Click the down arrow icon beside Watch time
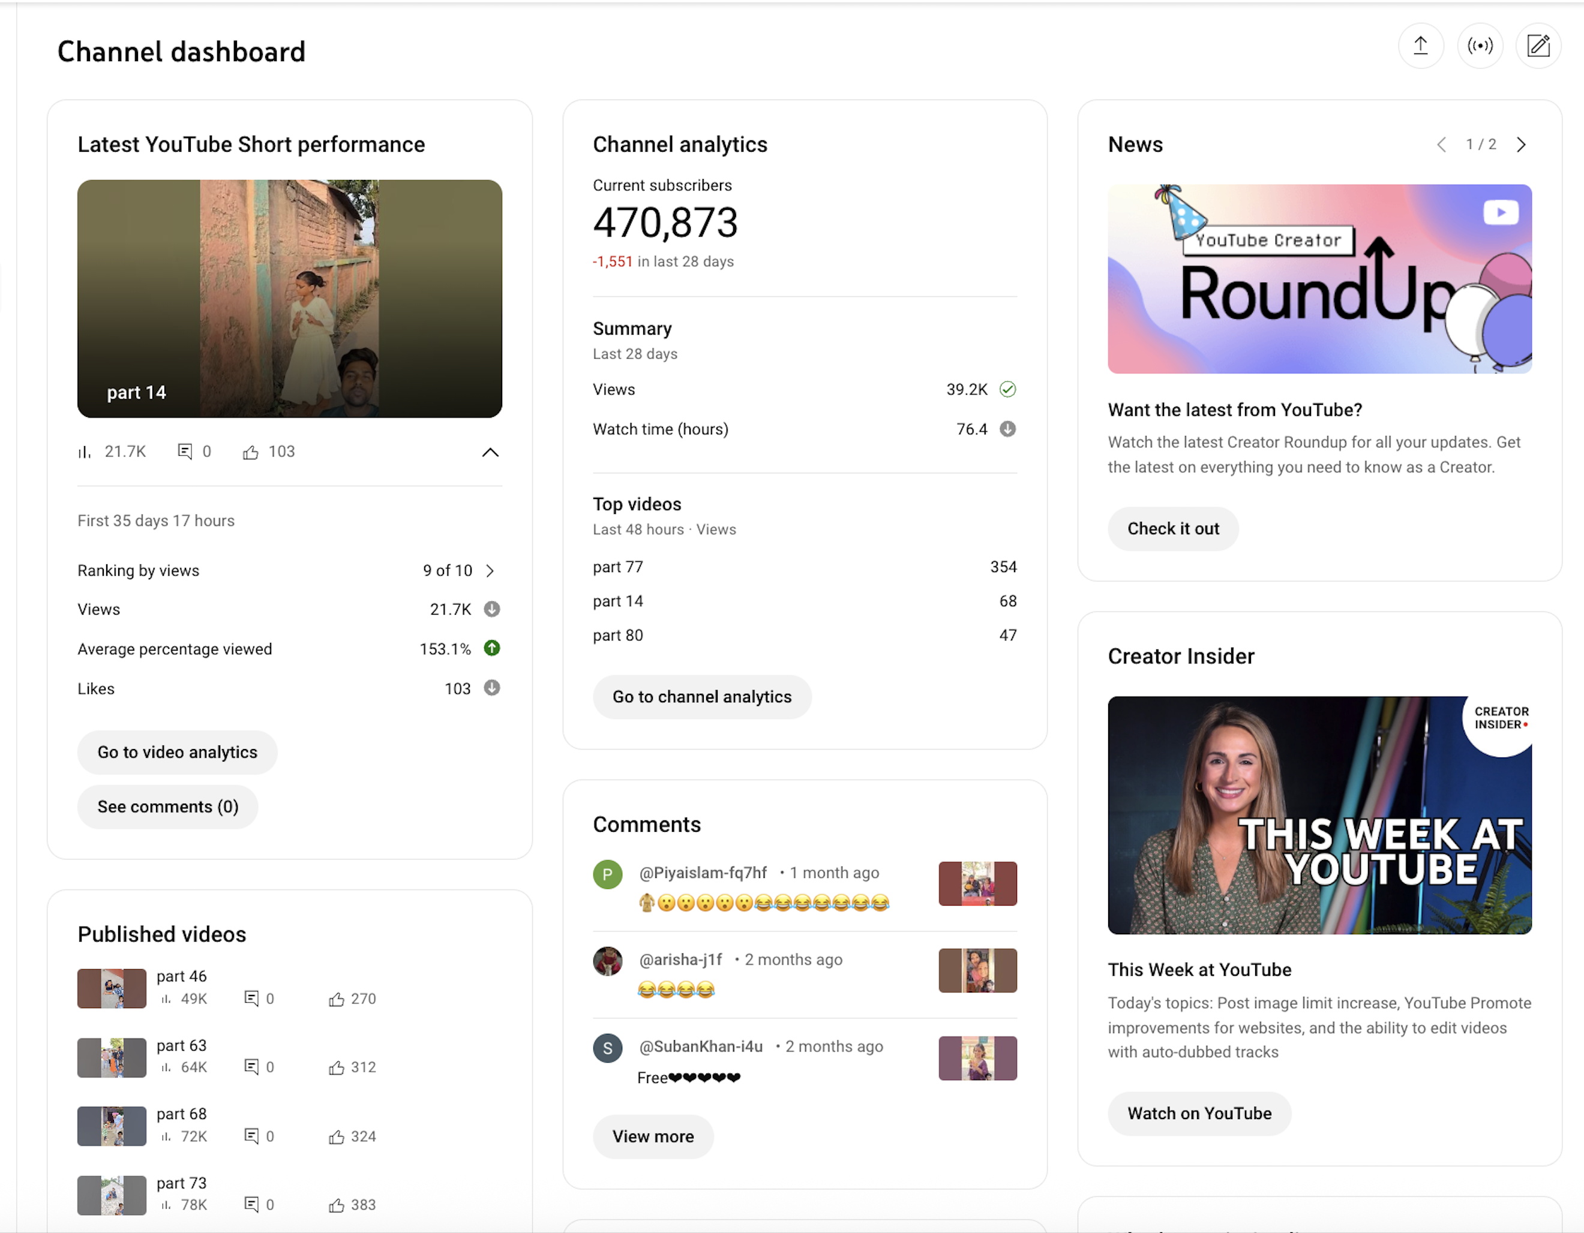Screen dimensions: 1584x1233 tap(1007, 429)
